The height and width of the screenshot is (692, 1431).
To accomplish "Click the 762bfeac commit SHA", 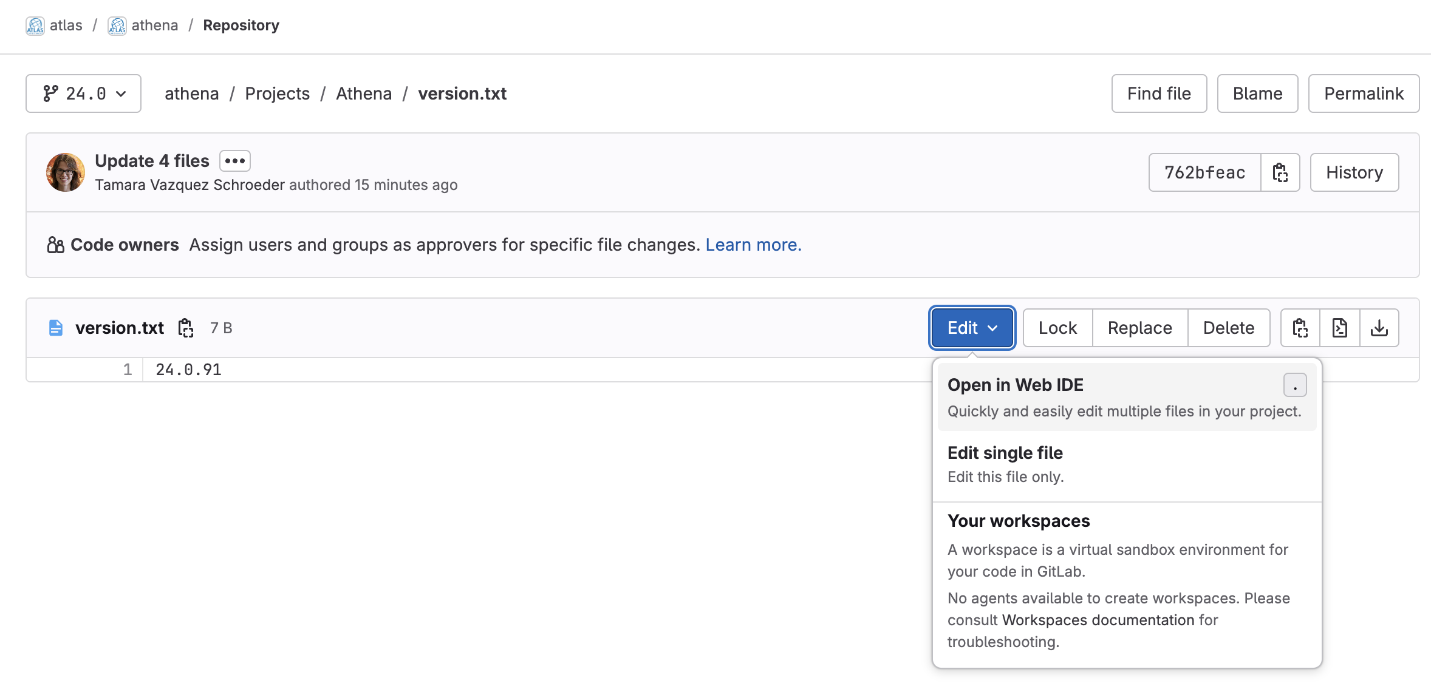I will click(1205, 172).
